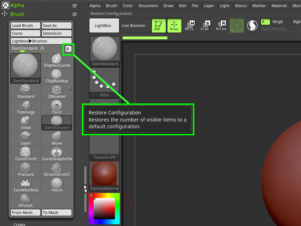The image size is (301, 226).
Task: Collapse the Brush palette heading
Action: click(x=17, y=14)
